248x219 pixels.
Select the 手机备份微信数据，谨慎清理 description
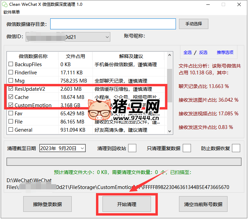tap(126, 64)
